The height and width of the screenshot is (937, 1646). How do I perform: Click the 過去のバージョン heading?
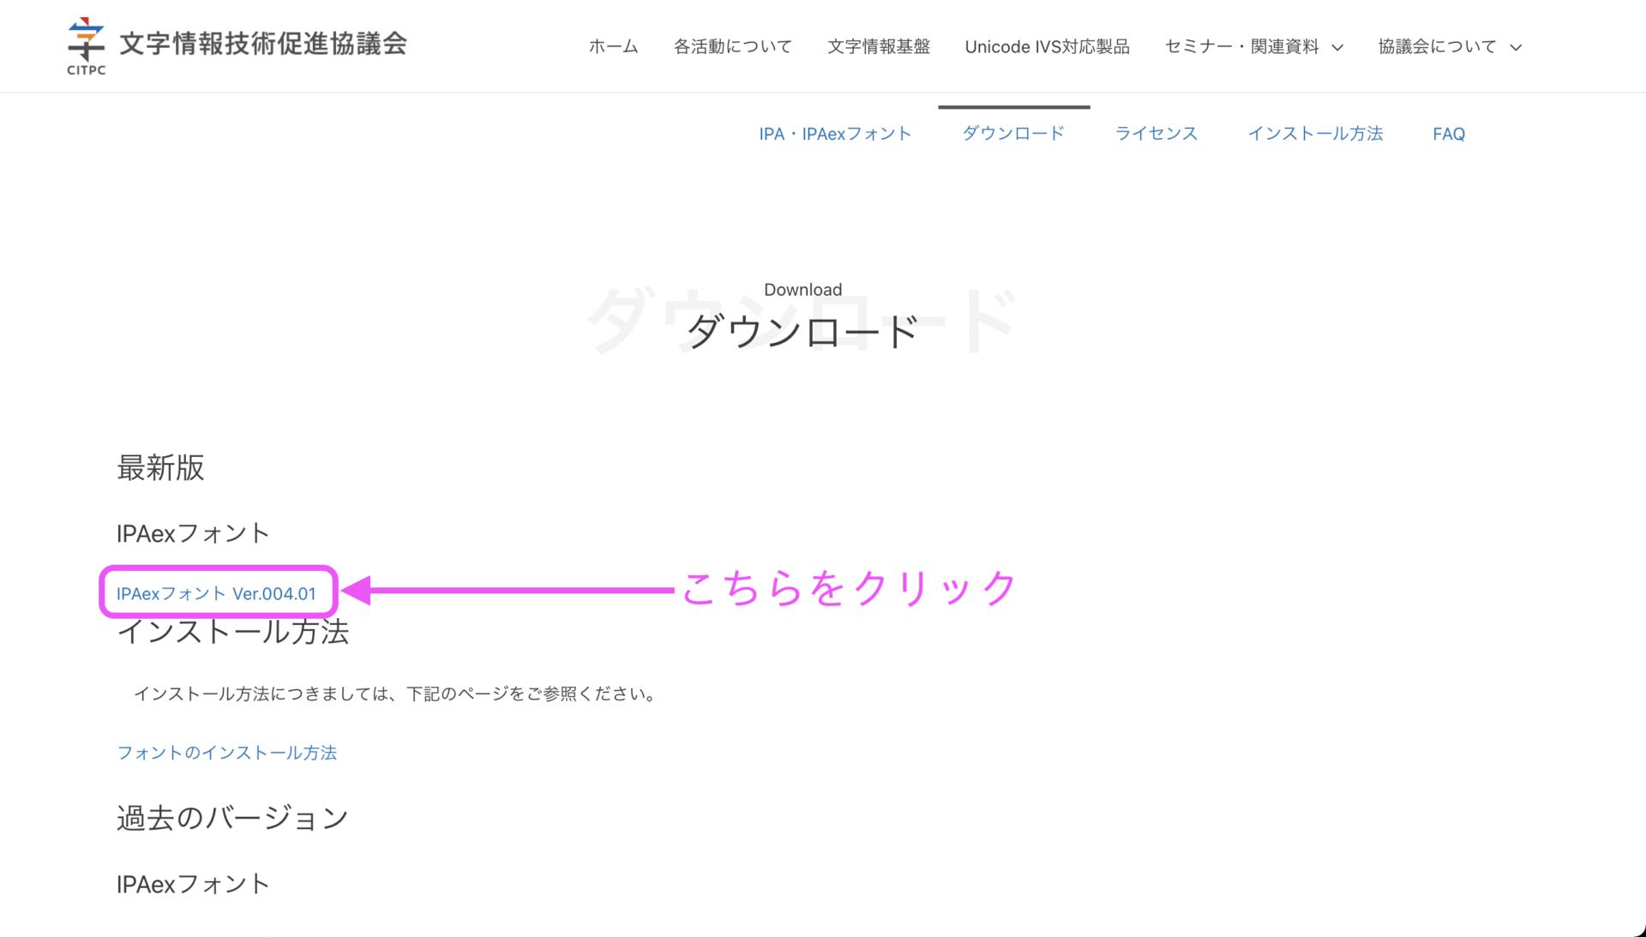pos(231,817)
